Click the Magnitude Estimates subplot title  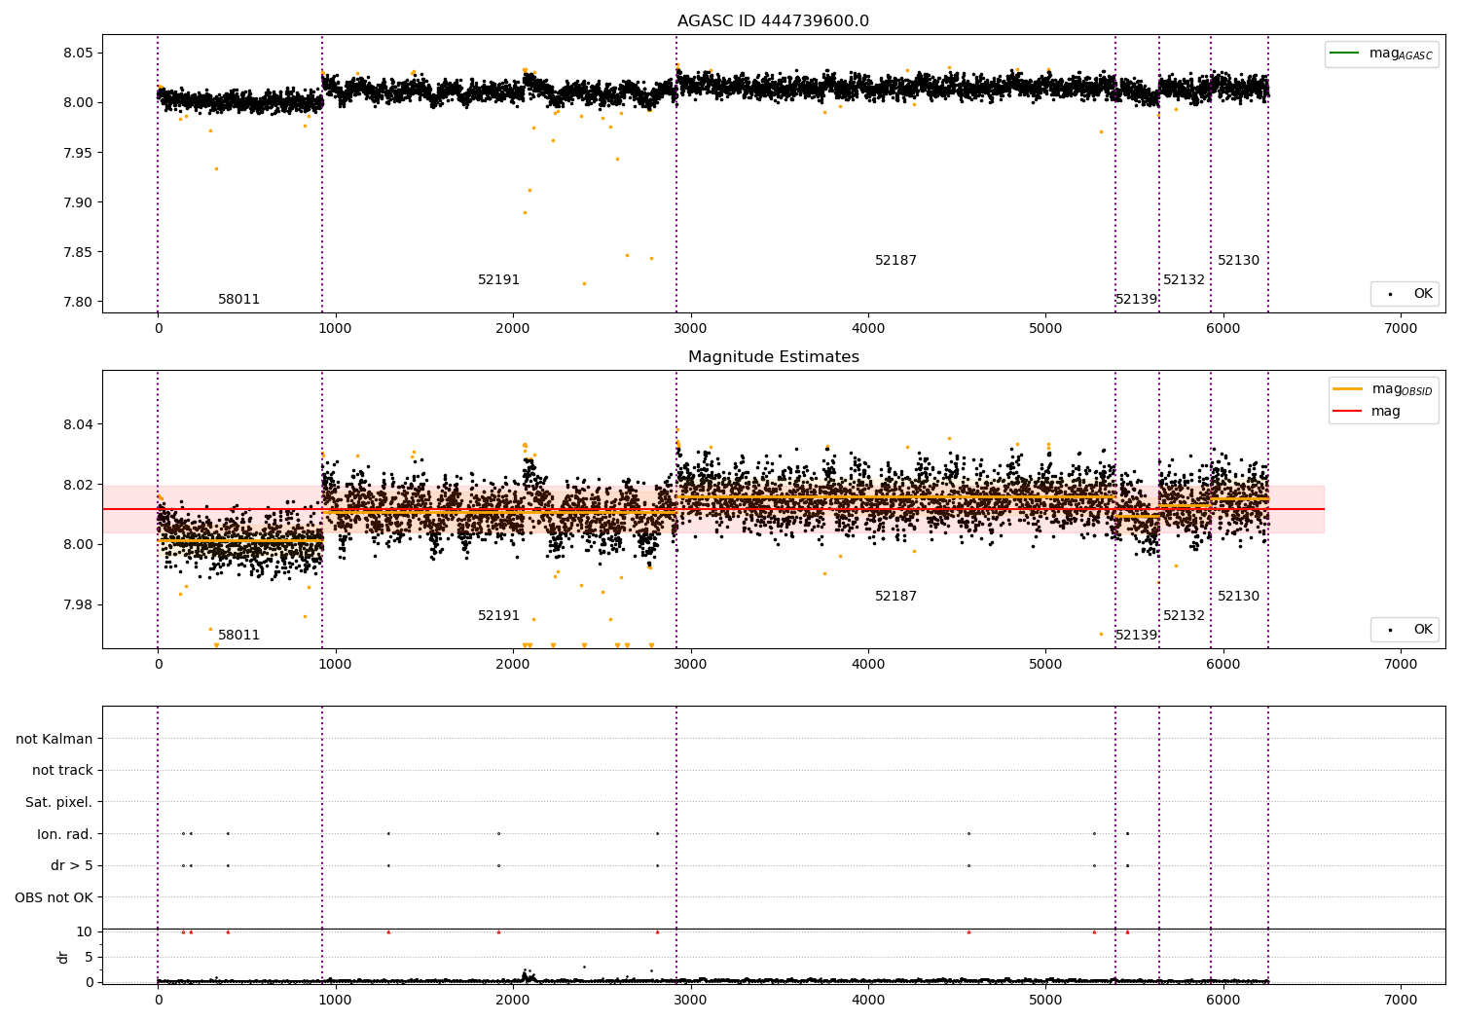[773, 357]
